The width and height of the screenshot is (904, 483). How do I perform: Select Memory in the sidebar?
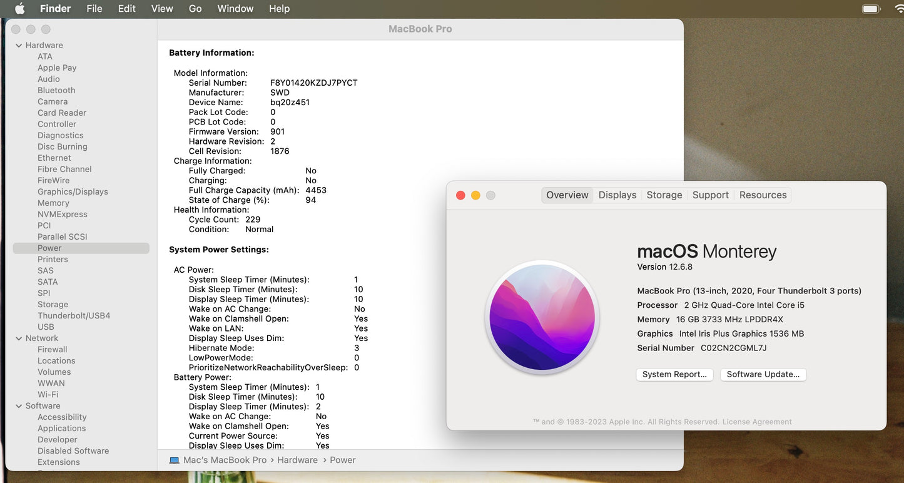click(x=53, y=203)
